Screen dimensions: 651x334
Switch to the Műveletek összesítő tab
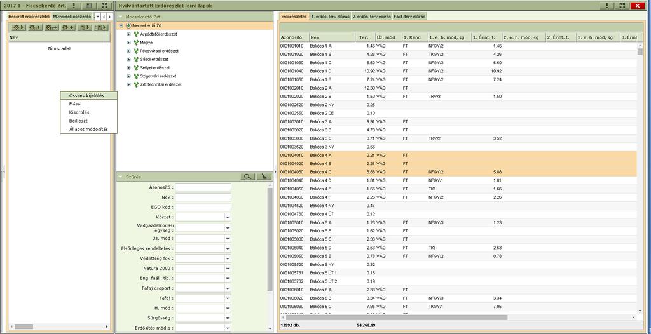click(72, 17)
